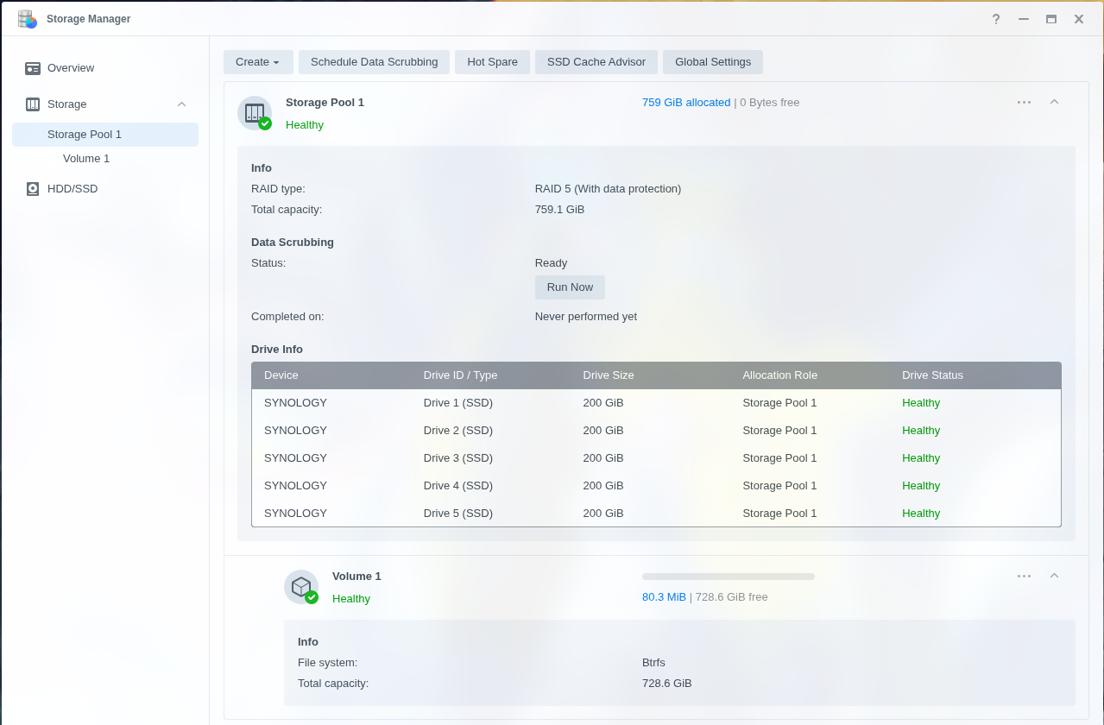This screenshot has width=1104, height=725.
Task: Click the 80.3 MiB used value
Action: pos(664,597)
